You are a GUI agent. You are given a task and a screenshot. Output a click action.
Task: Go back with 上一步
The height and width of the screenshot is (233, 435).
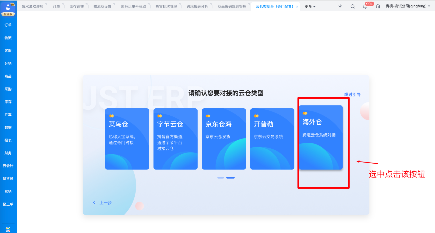103,203
